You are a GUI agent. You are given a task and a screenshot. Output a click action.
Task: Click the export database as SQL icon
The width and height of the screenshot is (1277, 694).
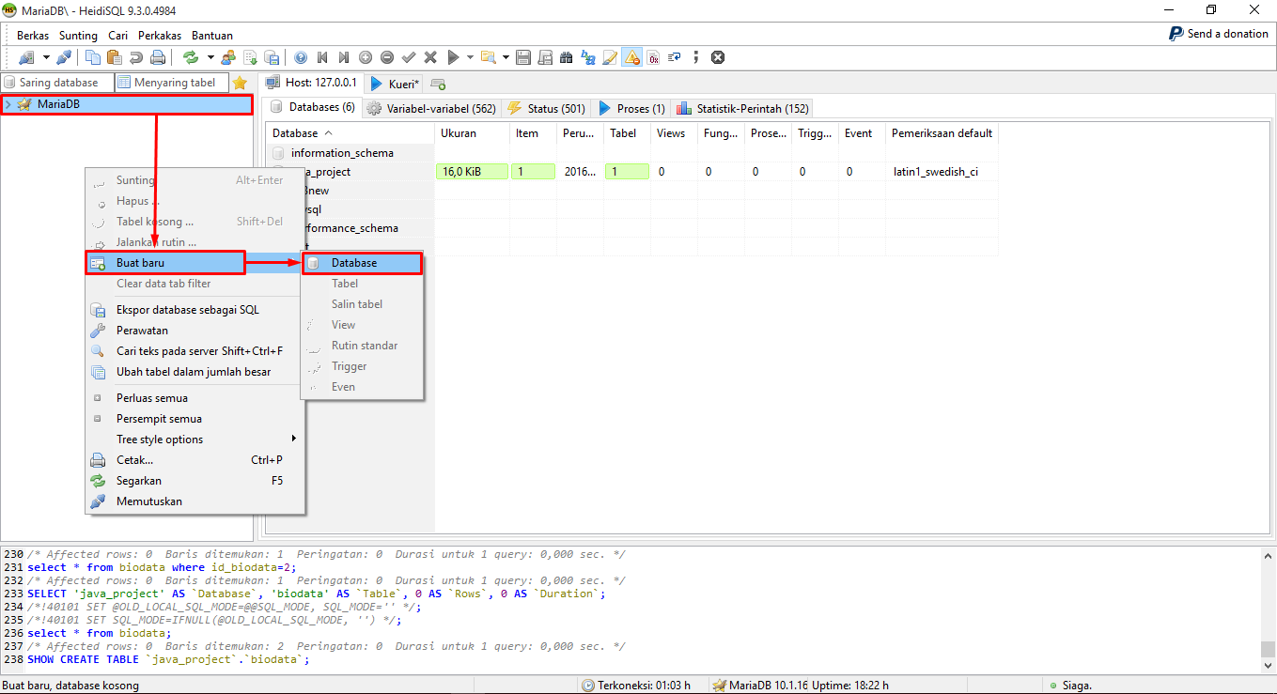[272, 57]
